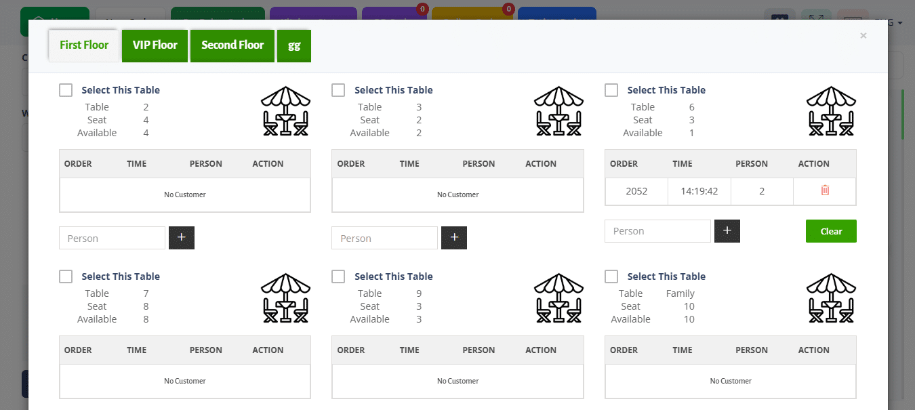Image resolution: width=915 pixels, height=410 pixels.
Task: Open the VIP Floor tab
Action: (x=155, y=45)
